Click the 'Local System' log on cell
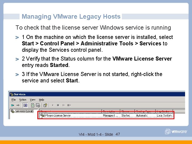The width and height of the screenshot is (192, 144). pos(164,115)
